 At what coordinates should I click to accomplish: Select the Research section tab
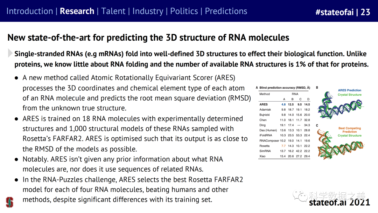tap(77, 11)
